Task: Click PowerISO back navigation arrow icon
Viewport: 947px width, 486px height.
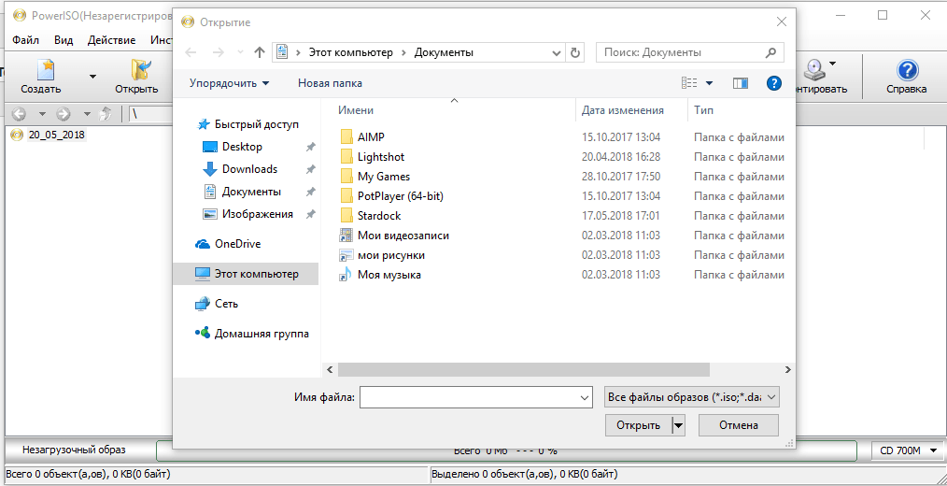Action: 19,114
